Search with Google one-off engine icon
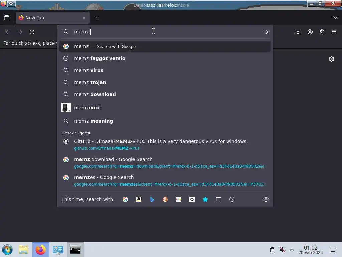342x257 pixels. tap(125, 199)
